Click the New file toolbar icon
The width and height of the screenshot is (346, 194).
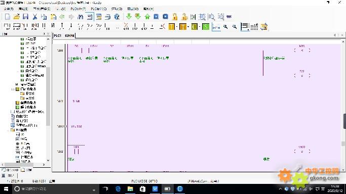coord(7,17)
